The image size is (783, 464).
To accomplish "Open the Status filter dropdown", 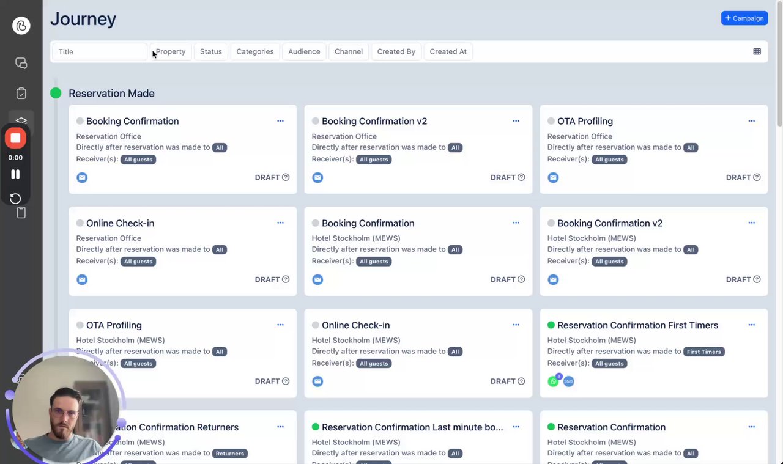I will pyautogui.click(x=211, y=51).
